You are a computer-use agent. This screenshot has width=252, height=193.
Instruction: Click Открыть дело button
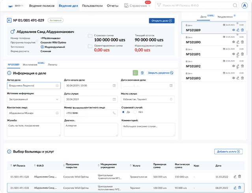tap(162, 21)
